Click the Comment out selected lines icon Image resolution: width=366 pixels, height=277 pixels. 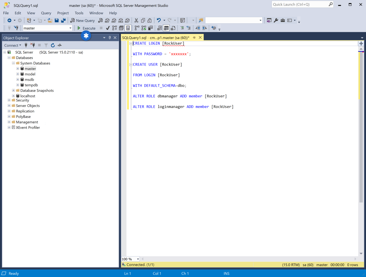[182, 28]
